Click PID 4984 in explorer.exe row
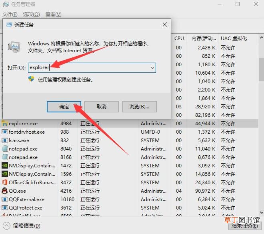The image size is (264, 234). click(x=66, y=124)
